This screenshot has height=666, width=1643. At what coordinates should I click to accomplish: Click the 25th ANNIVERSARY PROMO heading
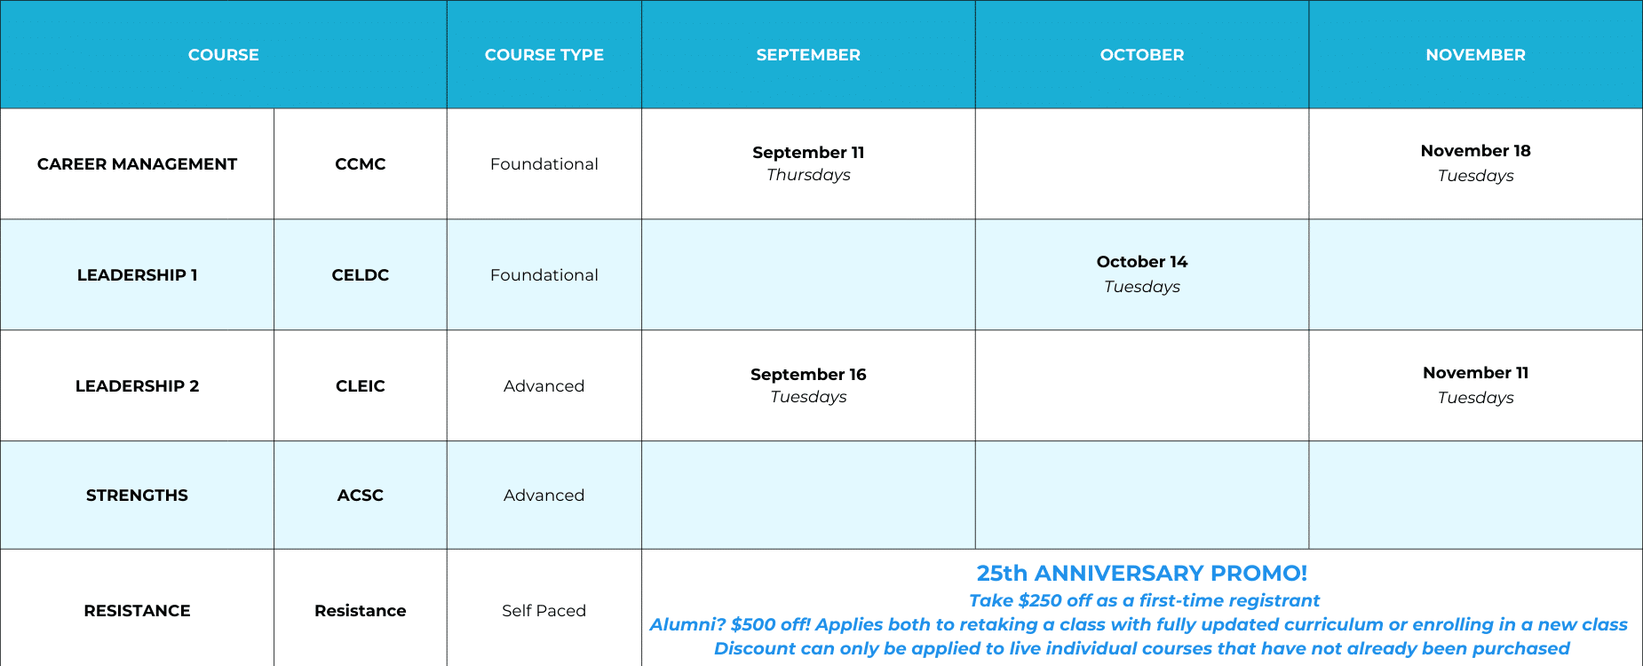point(1141,574)
